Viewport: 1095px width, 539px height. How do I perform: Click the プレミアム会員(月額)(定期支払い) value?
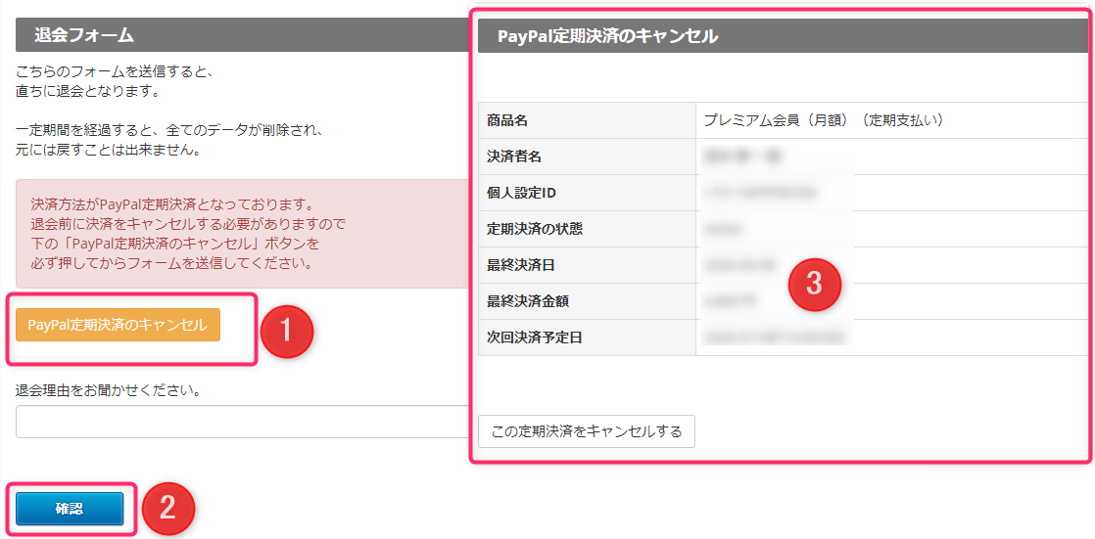[x=824, y=120]
